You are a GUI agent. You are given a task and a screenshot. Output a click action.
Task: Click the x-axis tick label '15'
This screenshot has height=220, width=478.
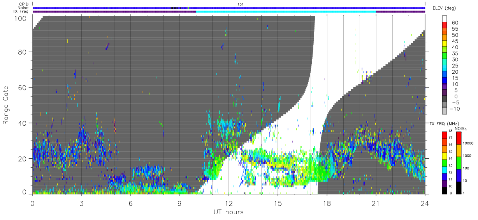(278, 203)
